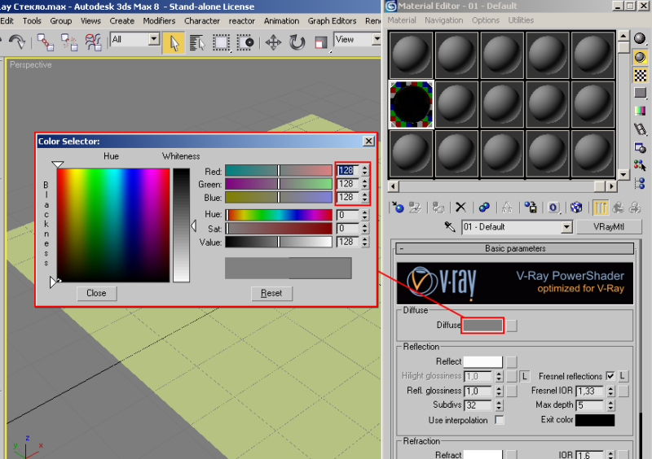652x459 pixels.
Task: Click Reset button in Color Selector
Action: [271, 293]
